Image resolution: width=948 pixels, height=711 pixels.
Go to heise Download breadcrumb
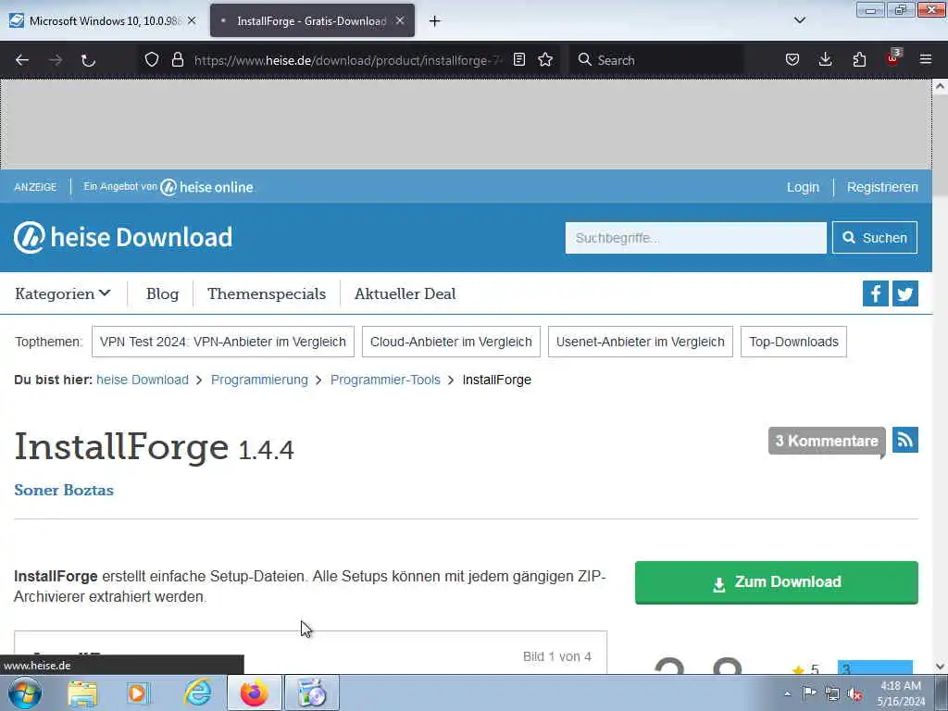pos(143,380)
